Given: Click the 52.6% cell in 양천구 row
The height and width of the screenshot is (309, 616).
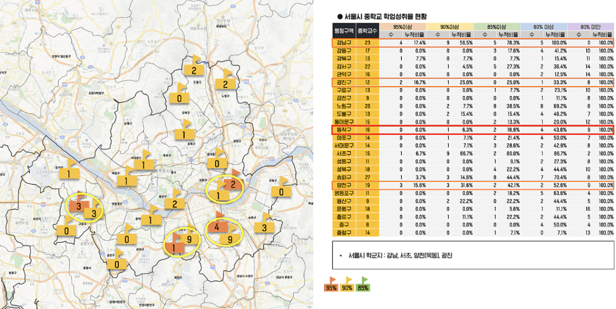Looking at the screenshot, I should coord(559,185).
